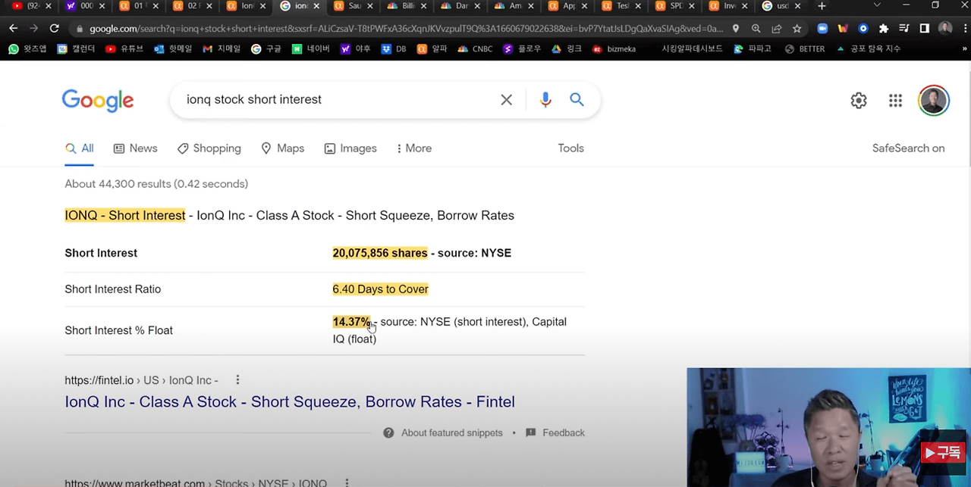Open Chrome extensions puzzle icon
The height and width of the screenshot is (487, 971).
pos(884,28)
